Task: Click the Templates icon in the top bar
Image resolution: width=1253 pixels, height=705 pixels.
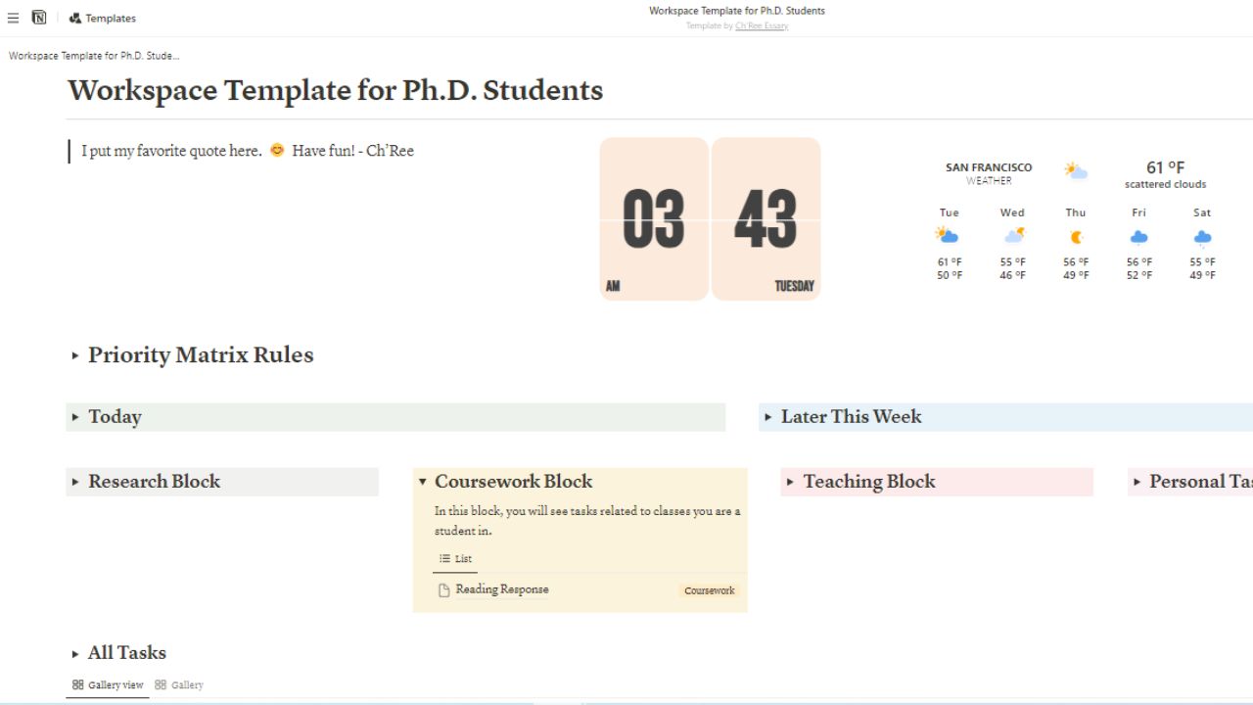Action: [x=75, y=18]
